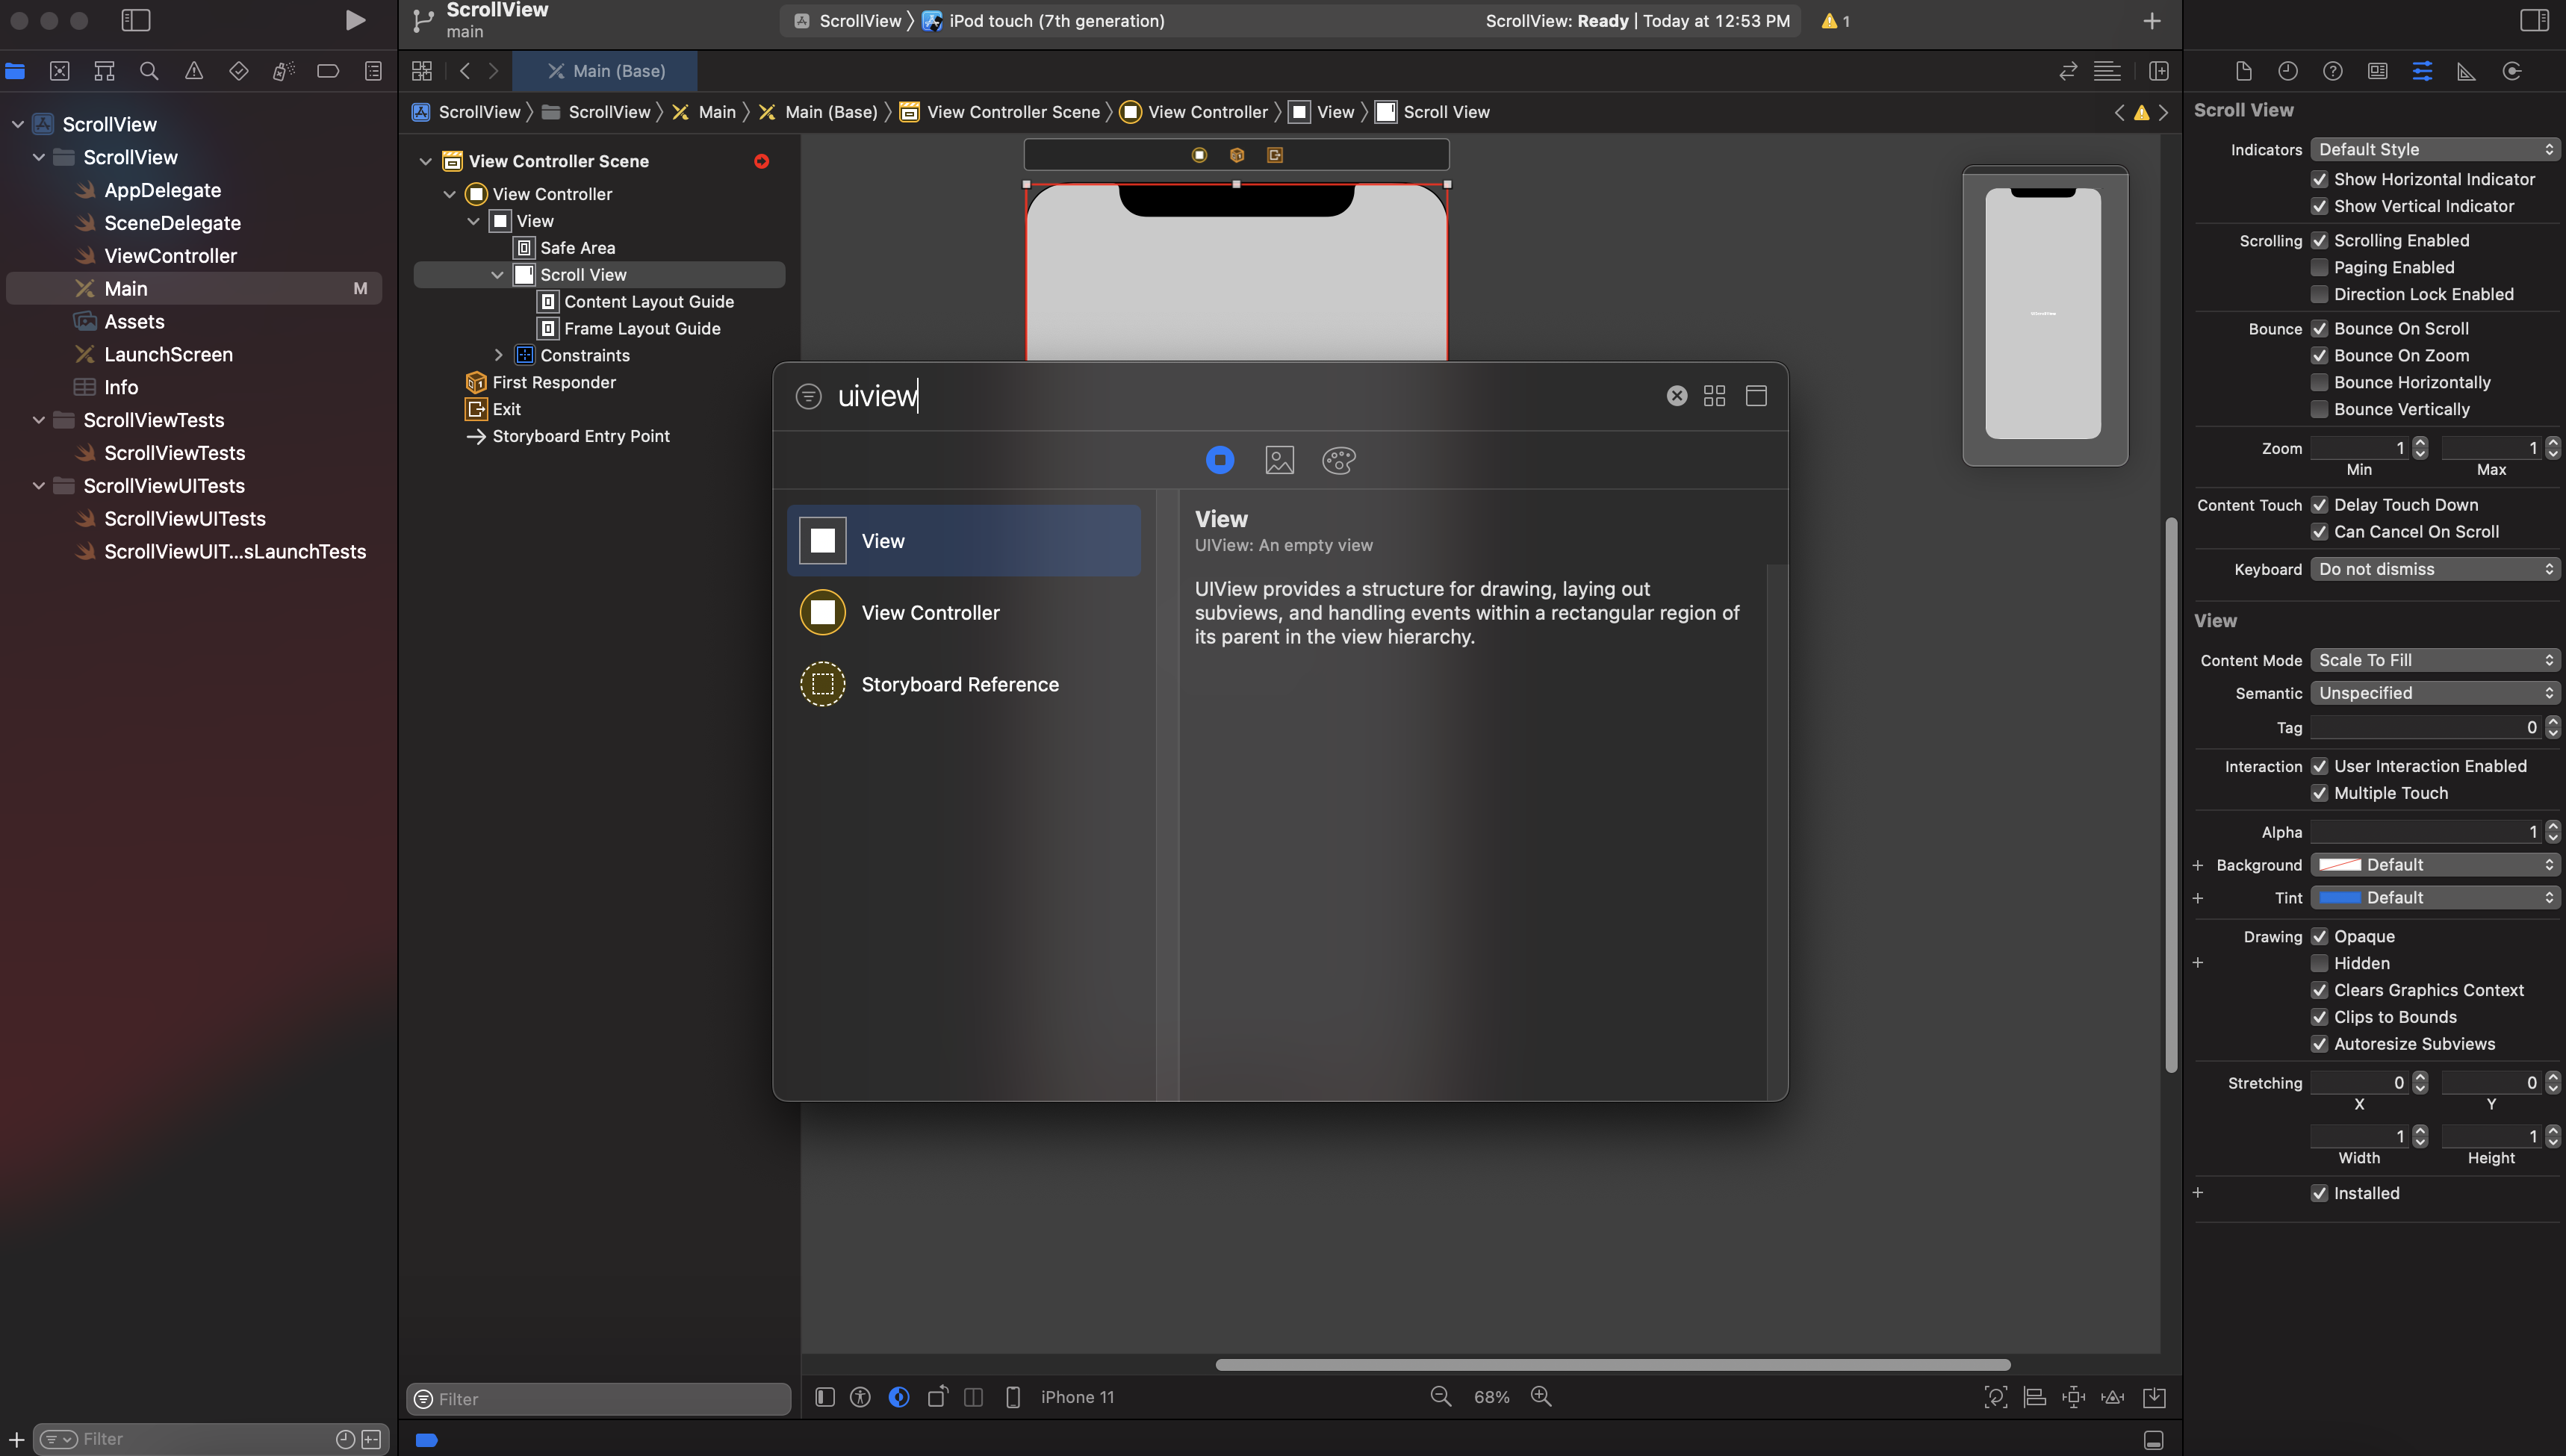Image resolution: width=2566 pixels, height=1456 pixels.
Task: Expand the Constraints item in the outline
Action: click(498, 355)
